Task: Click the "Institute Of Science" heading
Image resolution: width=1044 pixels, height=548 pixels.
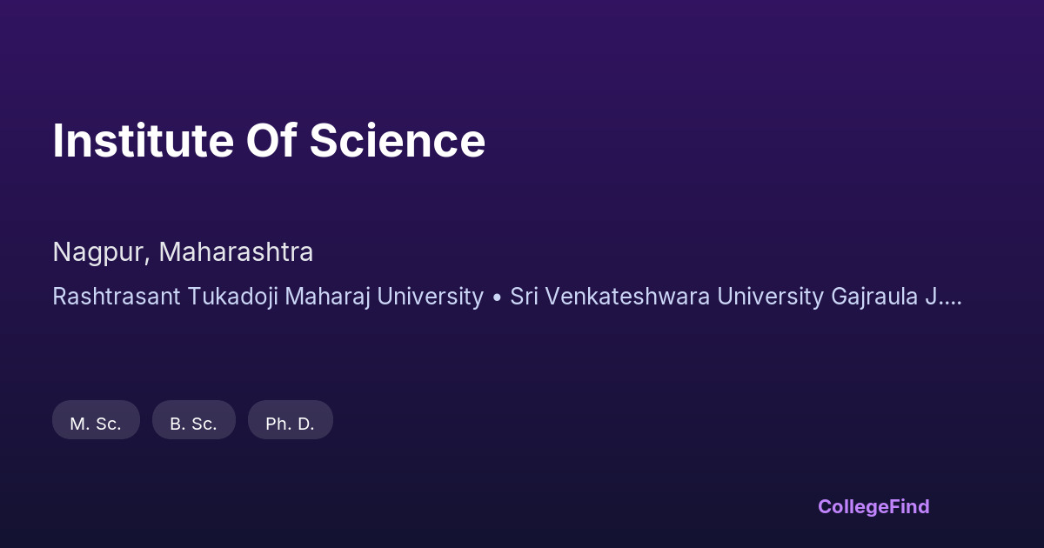Action: coord(269,141)
